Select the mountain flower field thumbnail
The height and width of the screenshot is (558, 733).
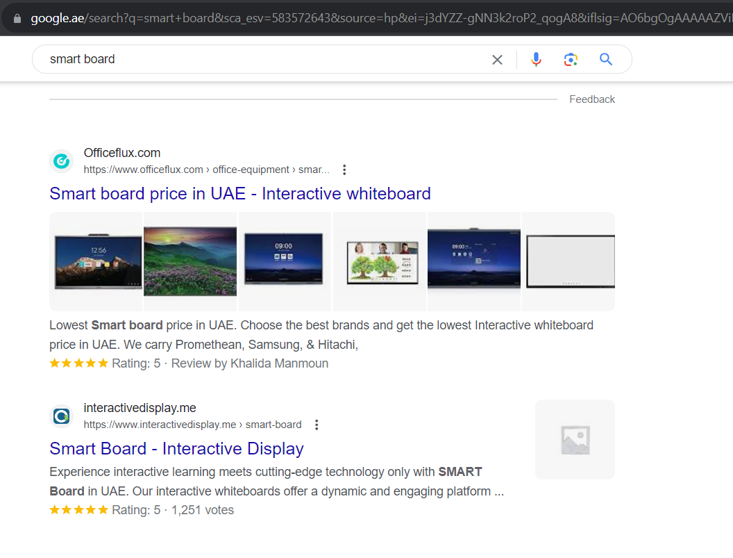point(190,261)
